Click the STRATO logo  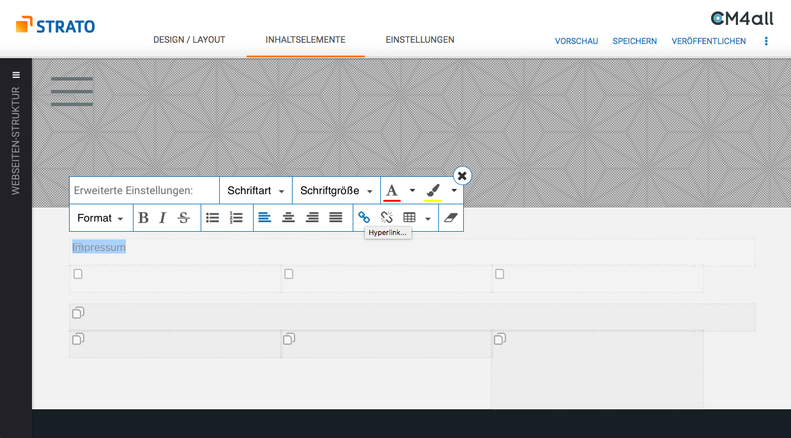click(56, 25)
